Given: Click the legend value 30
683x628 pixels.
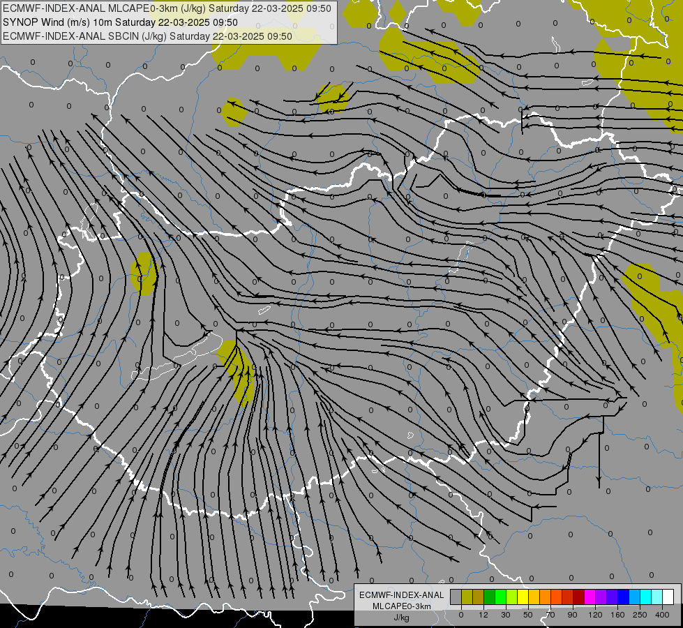Looking at the screenshot, I should click(506, 615).
